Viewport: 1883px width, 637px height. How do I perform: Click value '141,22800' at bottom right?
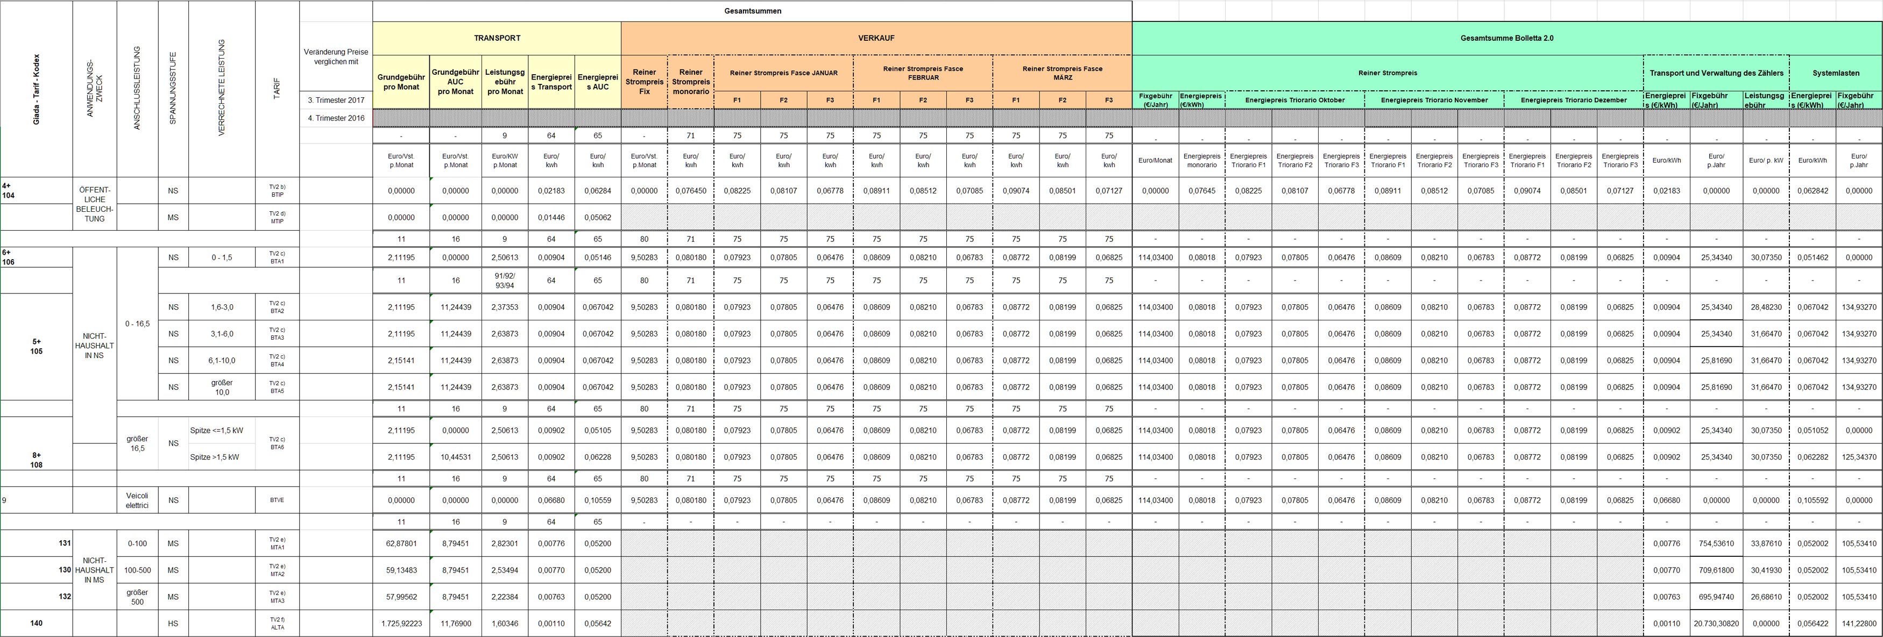point(1859,623)
